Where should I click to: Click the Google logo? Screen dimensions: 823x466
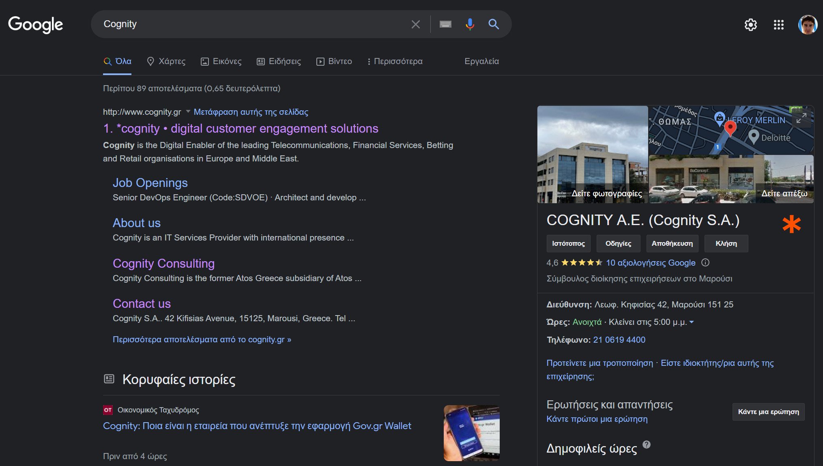pos(36,24)
